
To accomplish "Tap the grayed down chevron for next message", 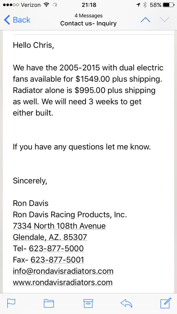I will [165, 20].
